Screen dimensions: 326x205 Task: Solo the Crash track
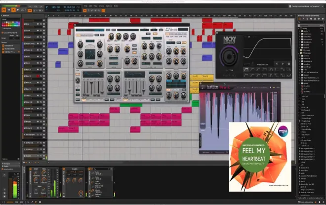[41, 30]
